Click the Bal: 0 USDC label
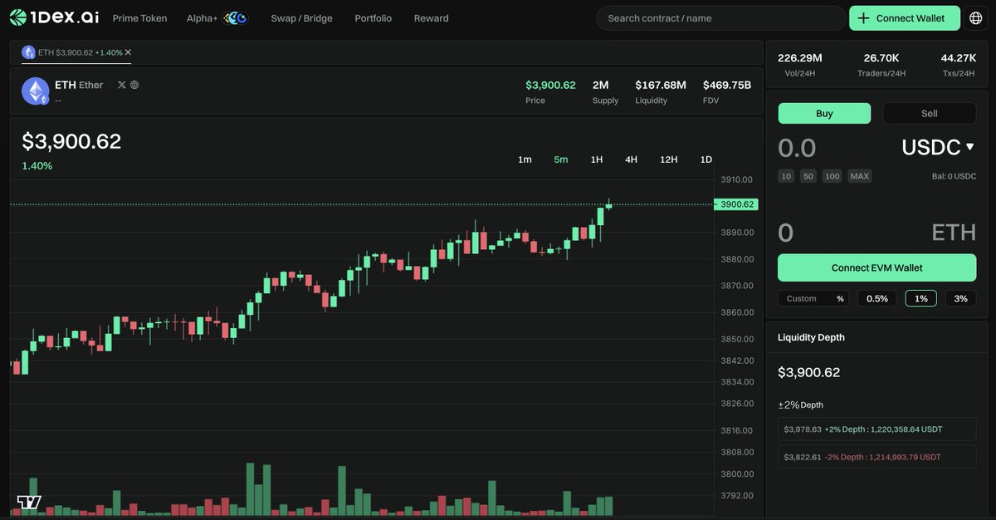 [x=954, y=176]
